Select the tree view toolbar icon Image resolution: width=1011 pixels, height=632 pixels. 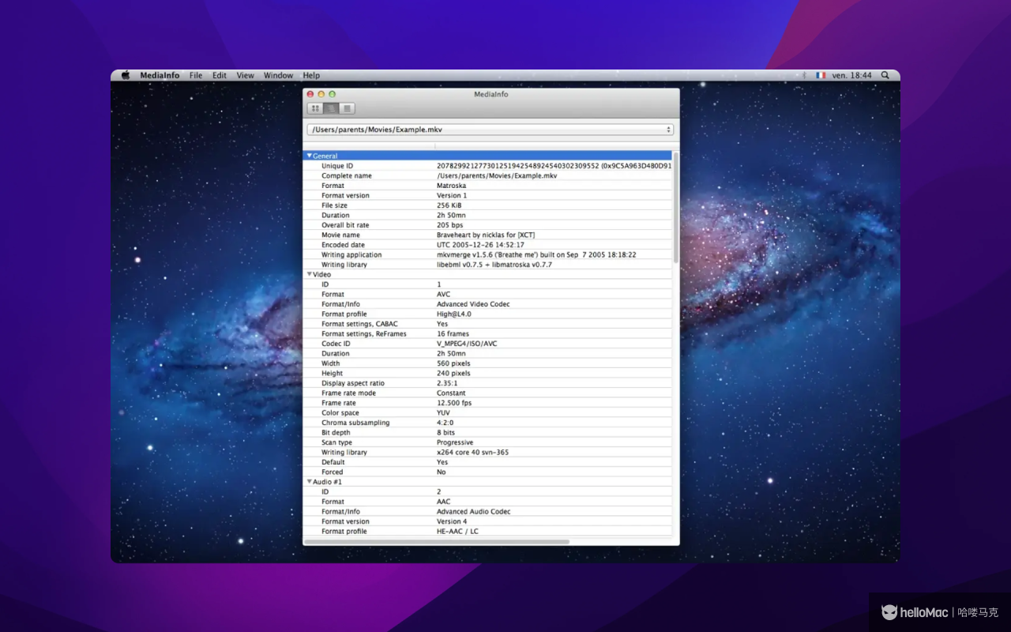coord(332,108)
